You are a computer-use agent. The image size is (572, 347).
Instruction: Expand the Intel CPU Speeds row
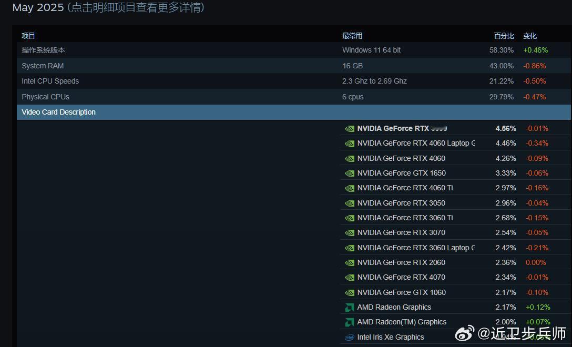[x=294, y=81]
